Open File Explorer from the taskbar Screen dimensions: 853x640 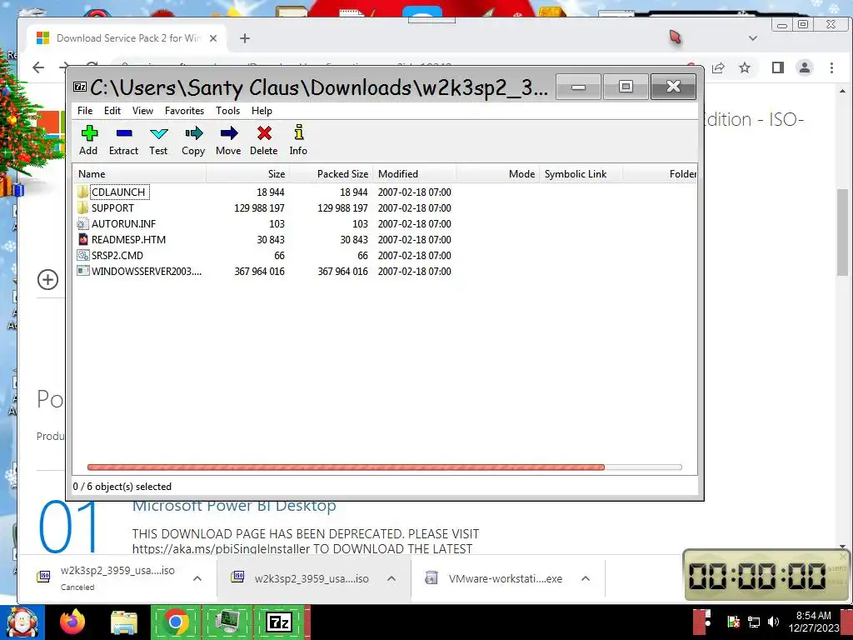click(124, 622)
